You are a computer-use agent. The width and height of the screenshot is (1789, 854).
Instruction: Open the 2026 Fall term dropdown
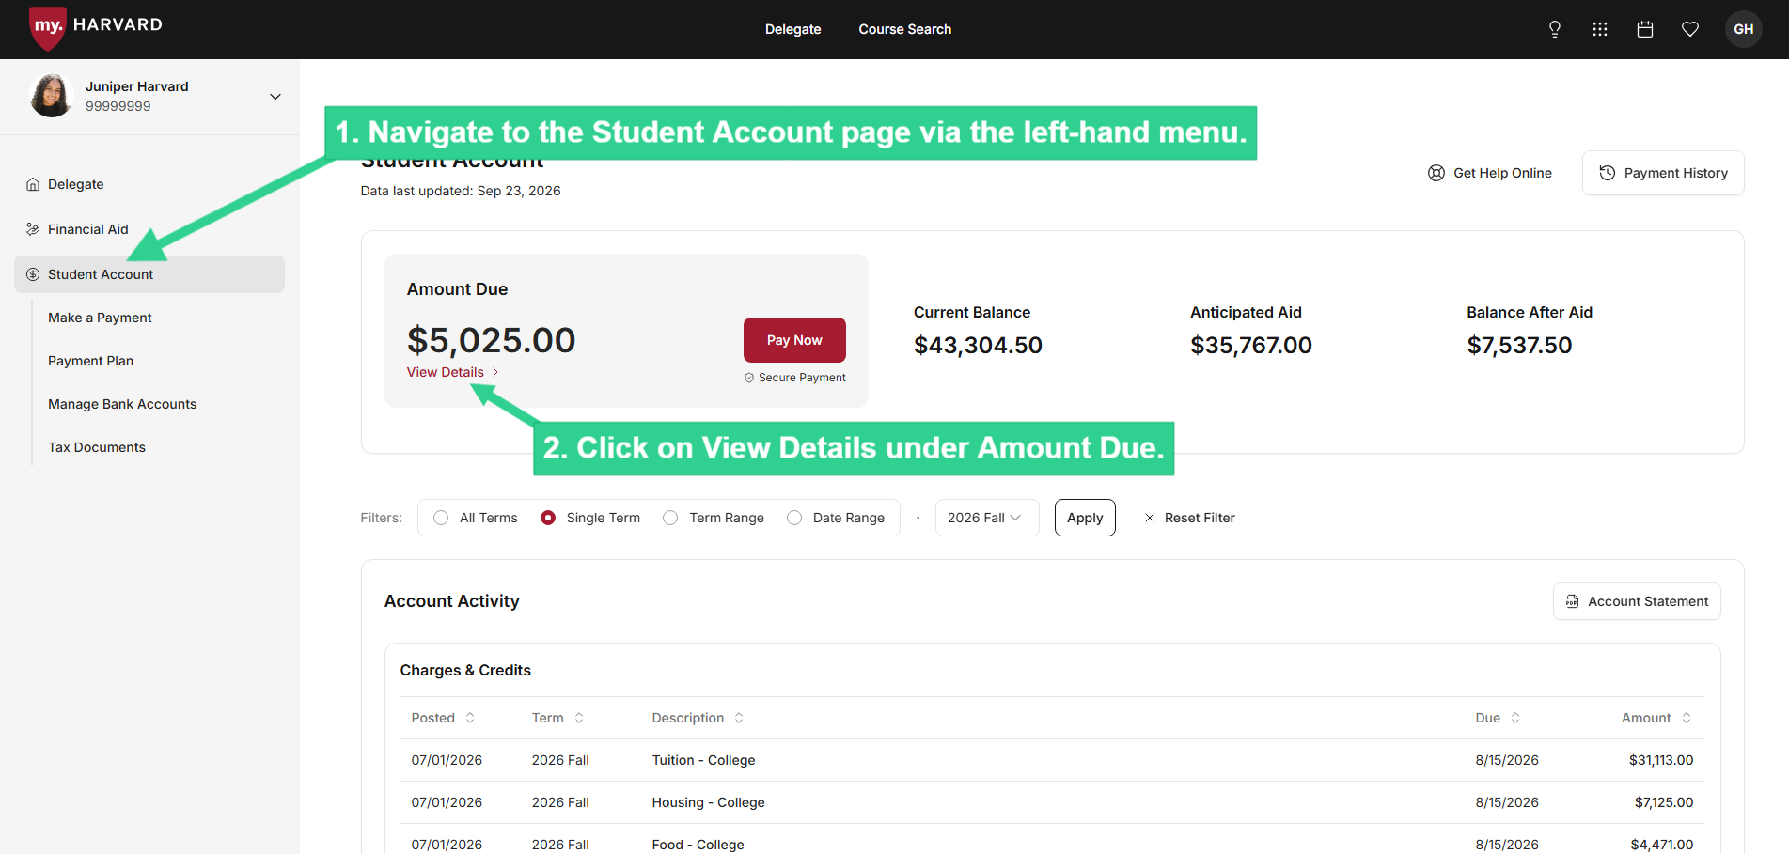987,518
